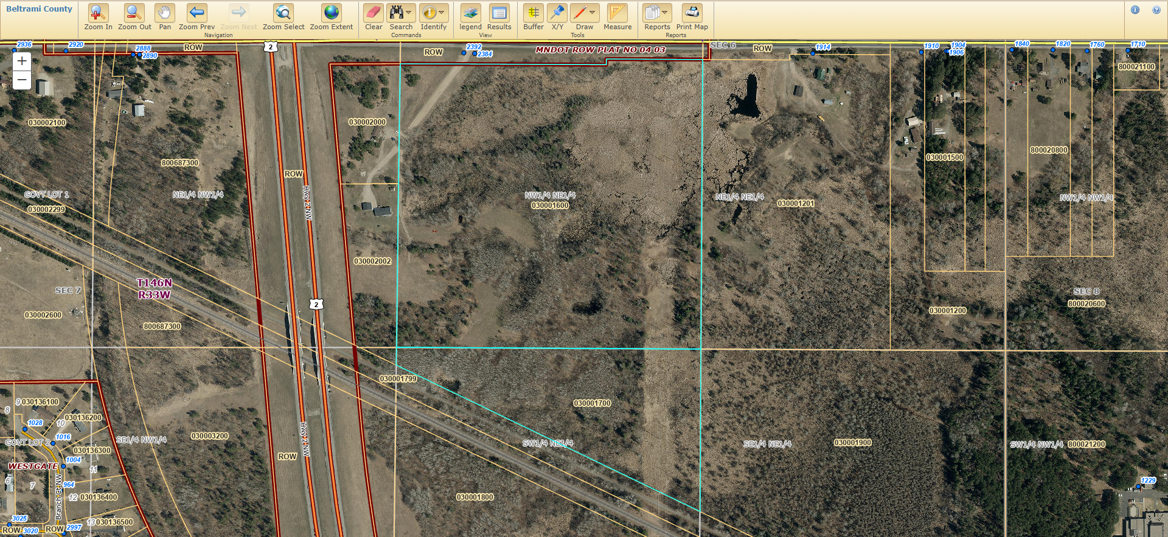
Task: Choose the X/Y pushpin tool
Action: point(557,13)
